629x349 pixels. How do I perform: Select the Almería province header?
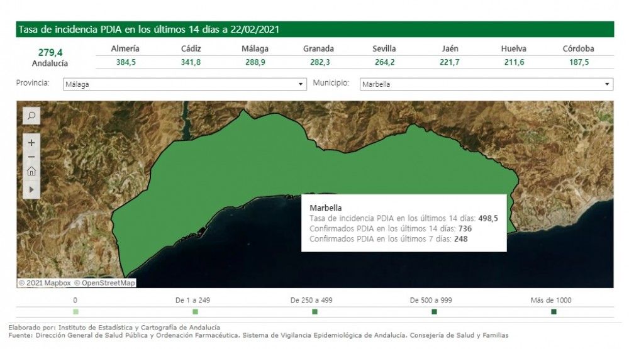pos(125,48)
